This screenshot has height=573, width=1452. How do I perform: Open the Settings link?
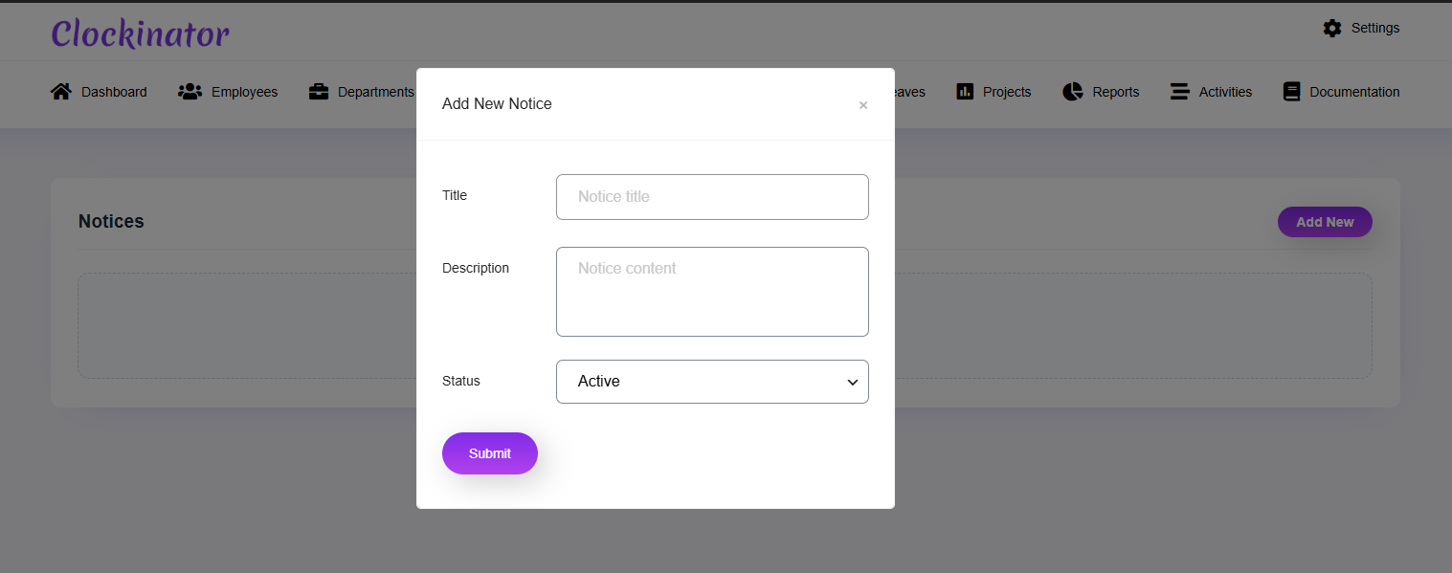[1361, 29]
